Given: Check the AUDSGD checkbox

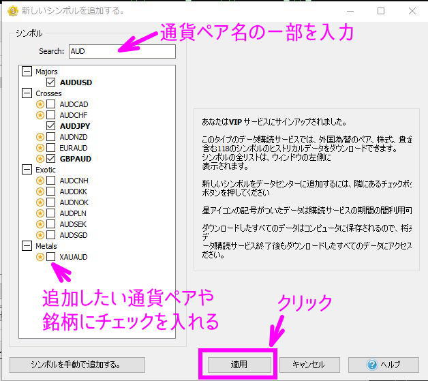Looking at the screenshot, I should 50,235.
